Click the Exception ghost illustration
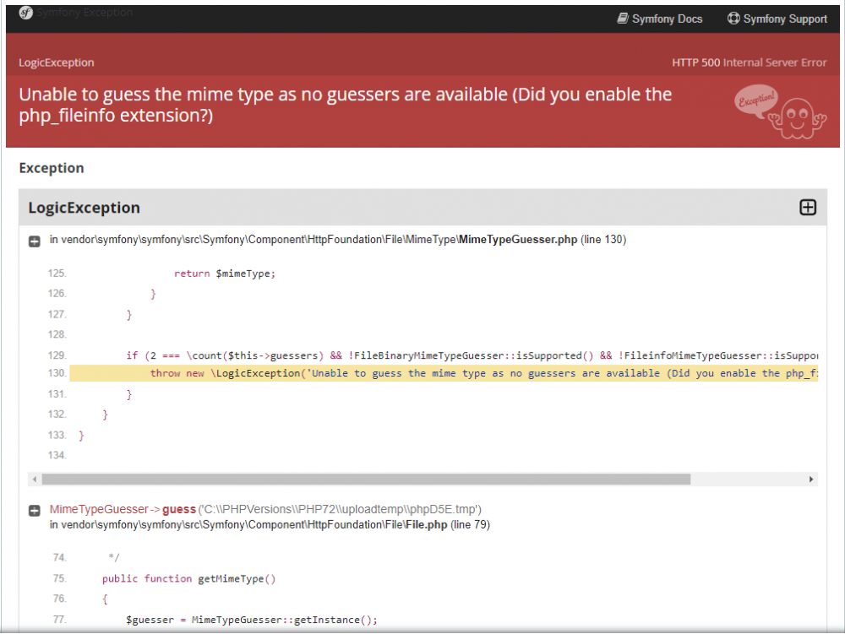Image resolution: width=845 pixels, height=634 pixels. tap(780, 111)
